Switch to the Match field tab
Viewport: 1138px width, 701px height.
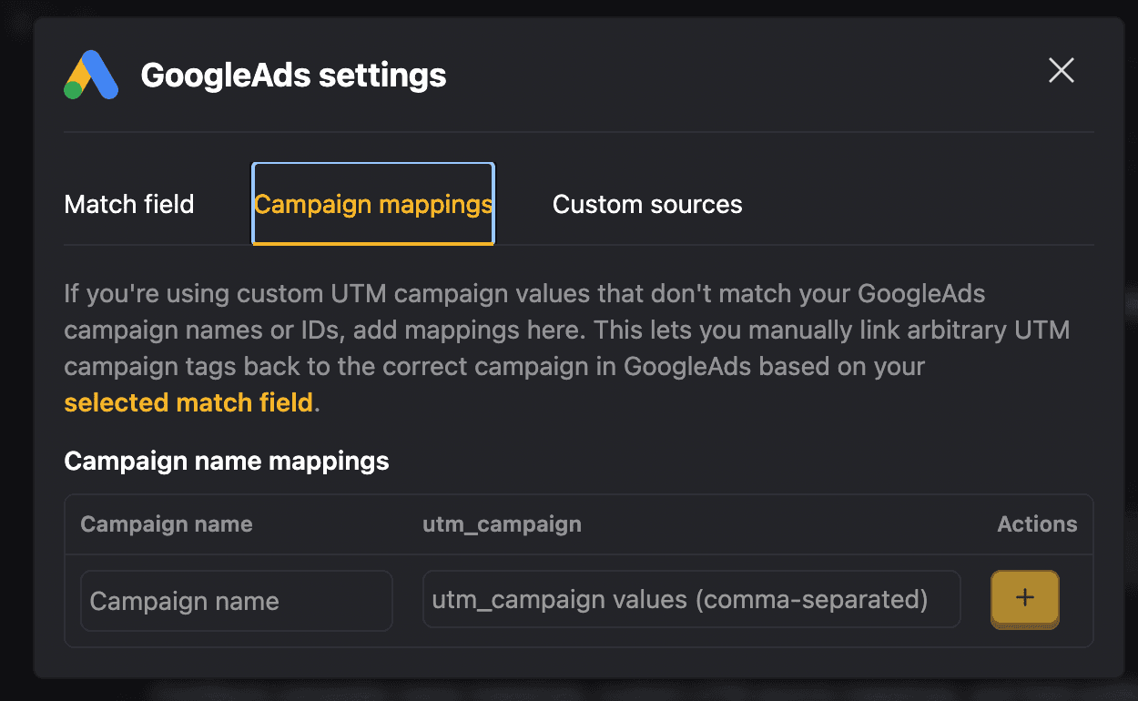tap(128, 204)
